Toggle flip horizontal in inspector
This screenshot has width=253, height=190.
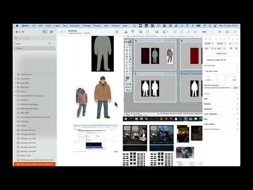231,49
